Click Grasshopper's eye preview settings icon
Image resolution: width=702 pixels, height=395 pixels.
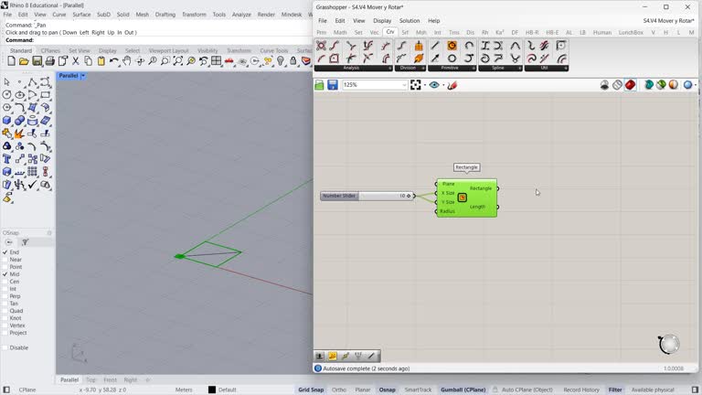(434, 85)
